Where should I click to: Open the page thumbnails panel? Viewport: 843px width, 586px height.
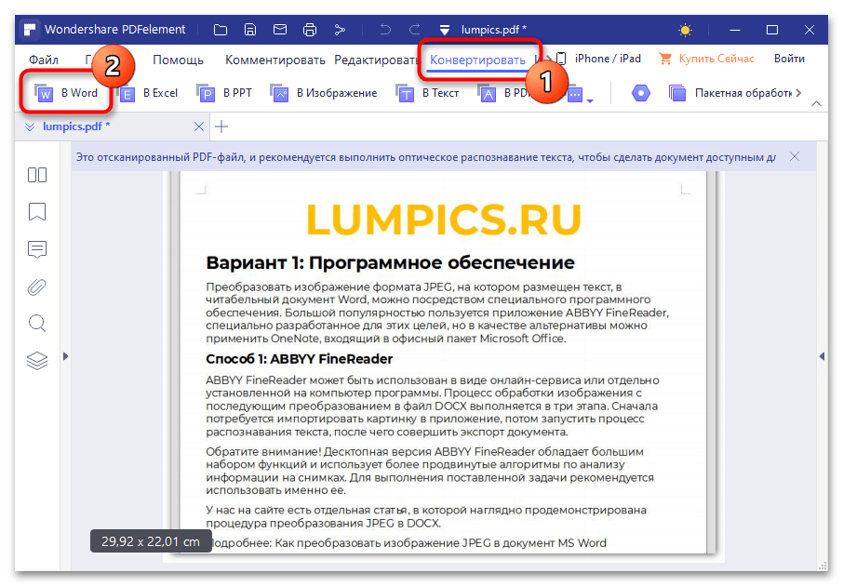pos(37,175)
